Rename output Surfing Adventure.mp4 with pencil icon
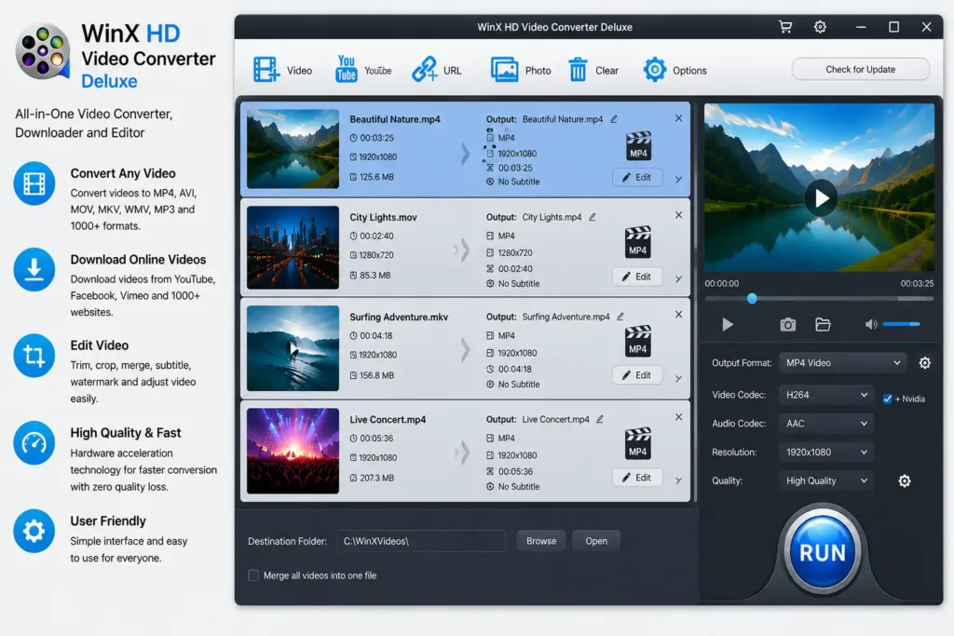 tap(620, 317)
